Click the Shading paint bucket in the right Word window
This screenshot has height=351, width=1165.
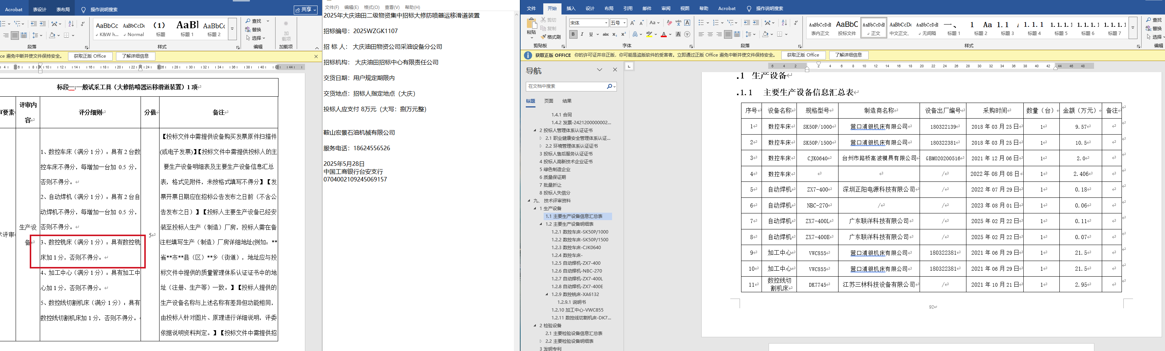click(x=765, y=34)
